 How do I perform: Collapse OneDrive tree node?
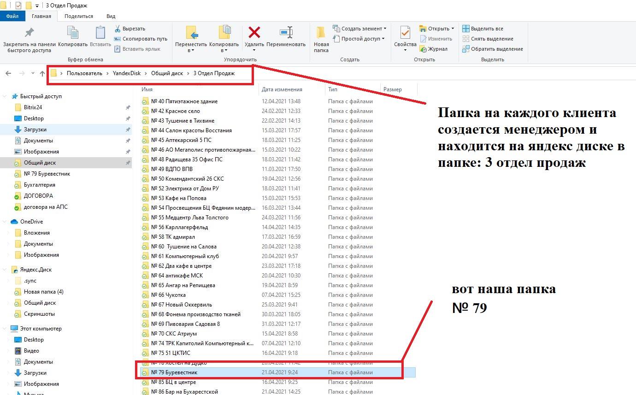coord(5,222)
